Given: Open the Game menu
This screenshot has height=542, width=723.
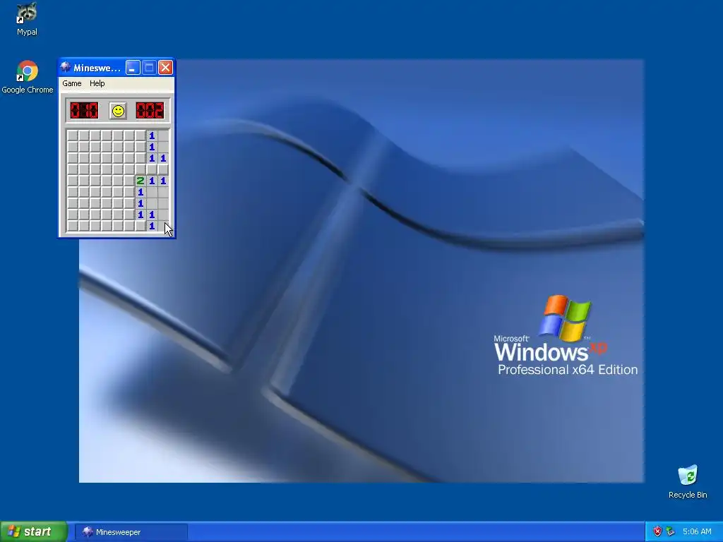Looking at the screenshot, I should pos(72,83).
